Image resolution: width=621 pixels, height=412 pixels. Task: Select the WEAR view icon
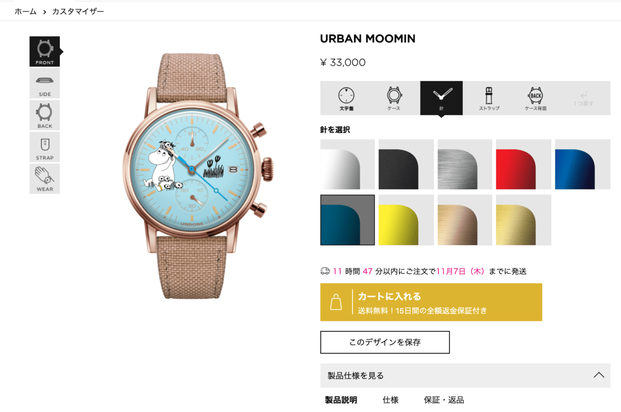pyautogui.click(x=45, y=179)
